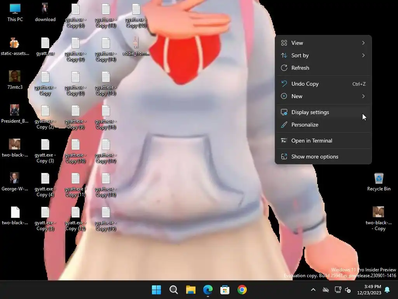Screen dimensions: 398x299
Task: Open muted volume tray icon
Action: [348, 290]
